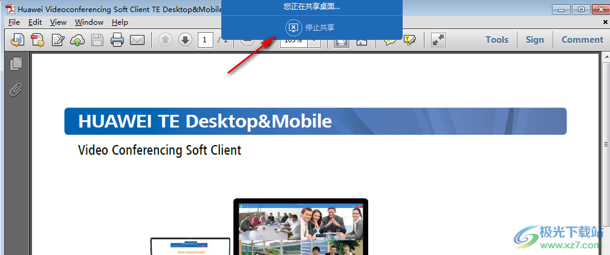Go to next page with down arrow

185,40
